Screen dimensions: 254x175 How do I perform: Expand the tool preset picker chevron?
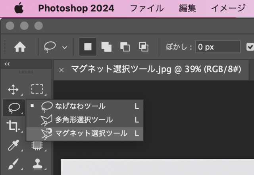pyautogui.click(x=65, y=48)
